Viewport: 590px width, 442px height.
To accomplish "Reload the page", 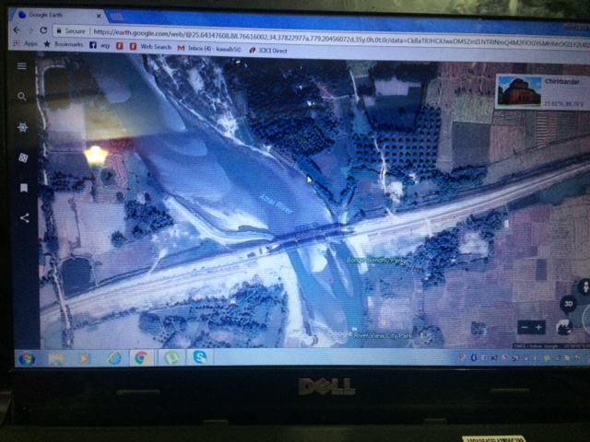I will [43, 30].
